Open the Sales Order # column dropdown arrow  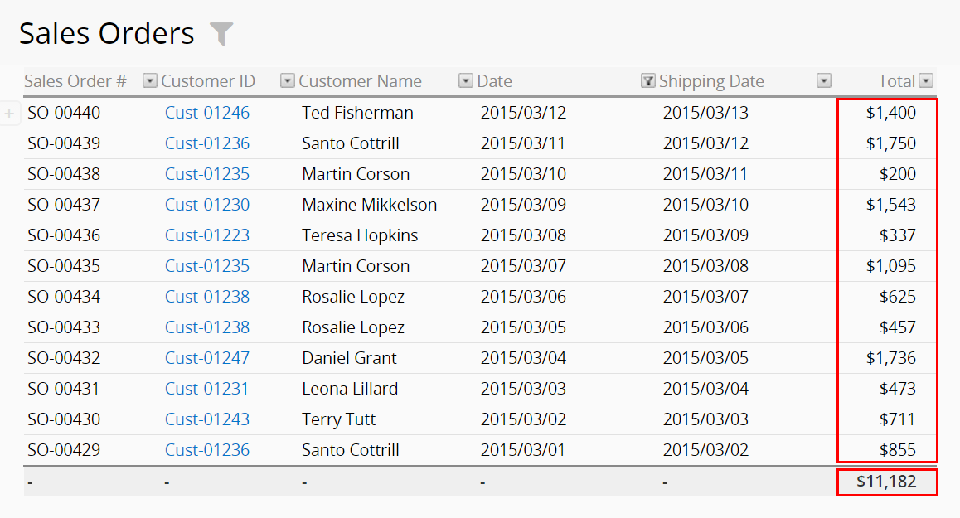click(150, 81)
